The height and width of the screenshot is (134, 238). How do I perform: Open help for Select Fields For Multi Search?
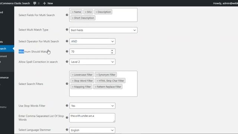[x=67, y=15]
